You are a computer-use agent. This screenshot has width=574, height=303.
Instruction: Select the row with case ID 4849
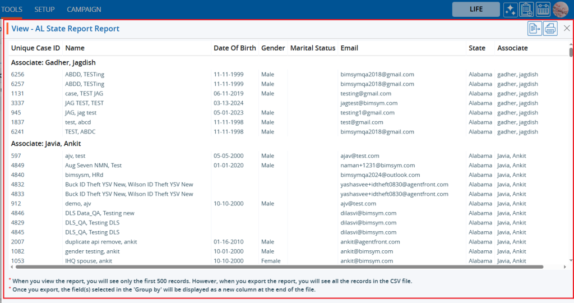pyautogui.click(x=17, y=166)
